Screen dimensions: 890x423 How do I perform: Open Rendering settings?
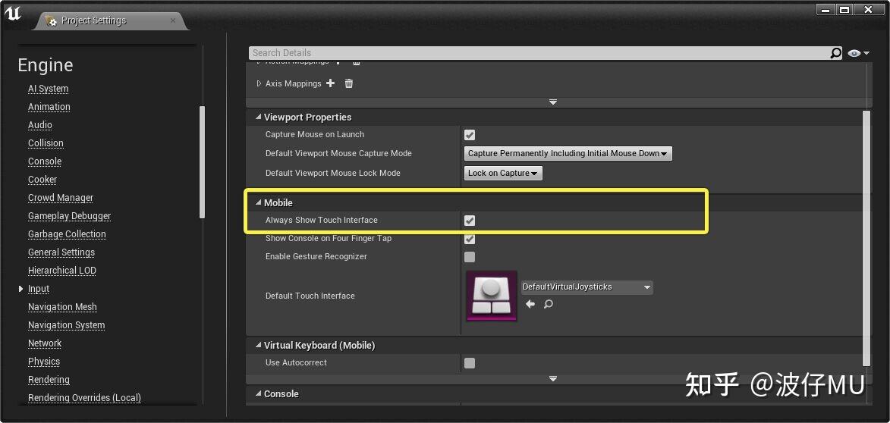[49, 379]
